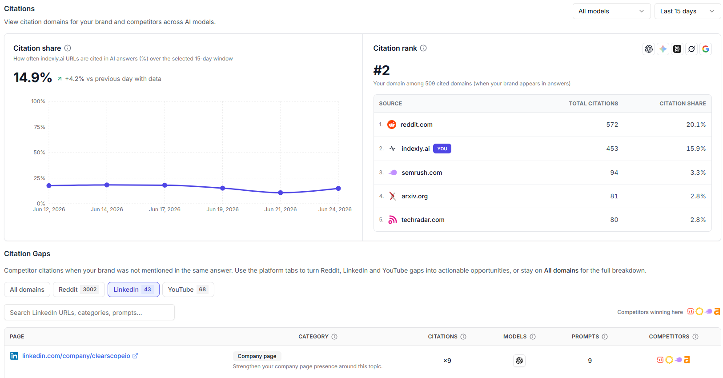Switch to the Reddit gaps tab
The height and width of the screenshot is (378, 723).
click(79, 290)
